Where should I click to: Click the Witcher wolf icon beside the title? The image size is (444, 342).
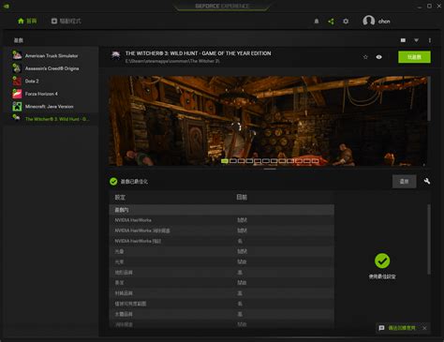click(x=116, y=55)
